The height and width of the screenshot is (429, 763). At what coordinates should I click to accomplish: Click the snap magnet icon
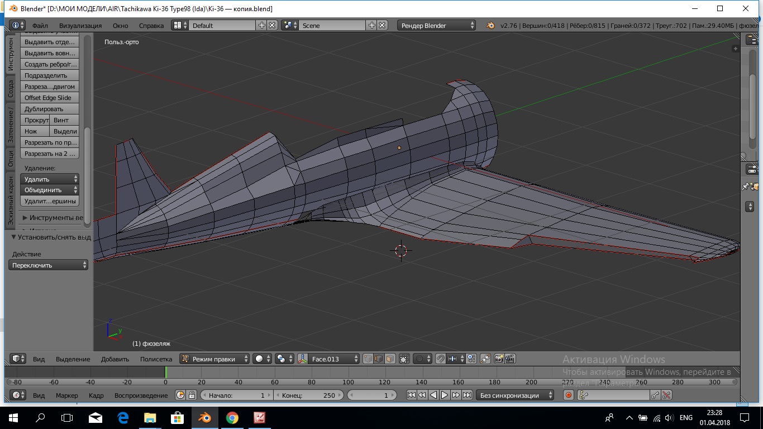(x=440, y=359)
